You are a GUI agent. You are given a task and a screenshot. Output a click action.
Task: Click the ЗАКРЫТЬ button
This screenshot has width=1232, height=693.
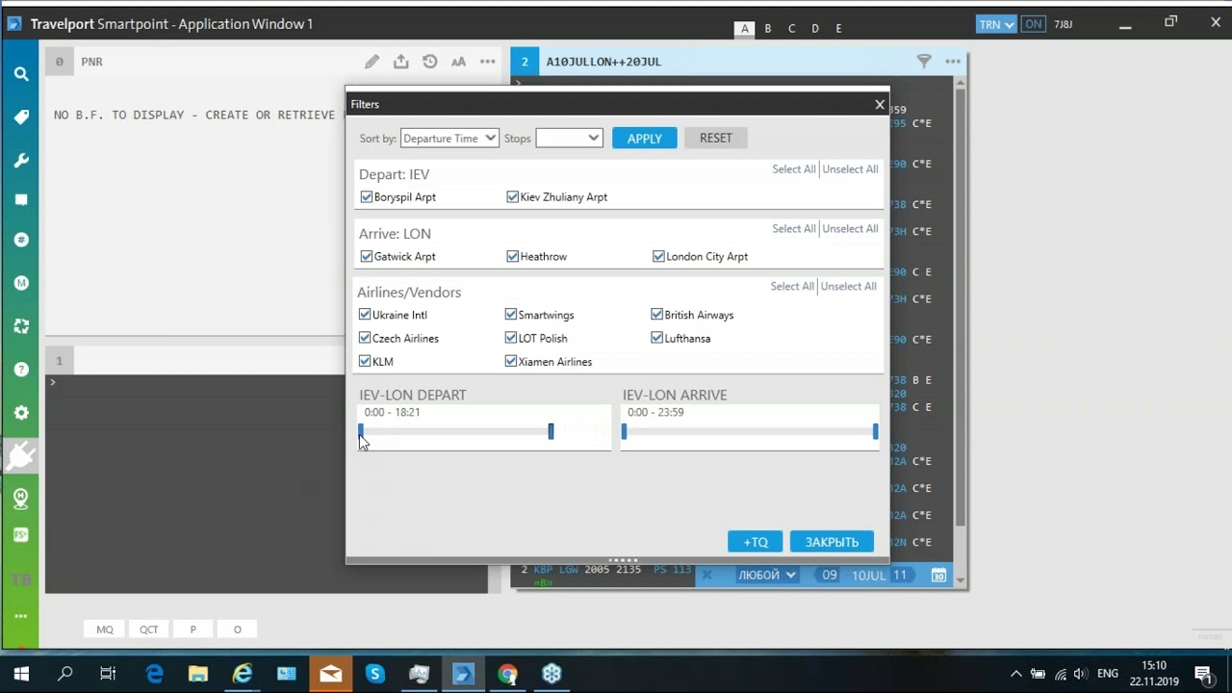click(832, 542)
